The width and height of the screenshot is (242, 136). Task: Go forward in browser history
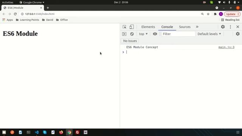pos(9,14)
